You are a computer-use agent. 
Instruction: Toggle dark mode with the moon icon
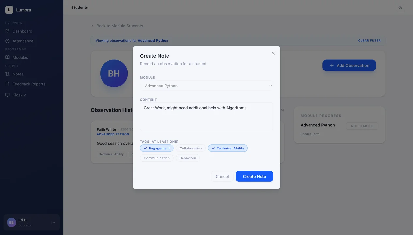click(400, 7)
